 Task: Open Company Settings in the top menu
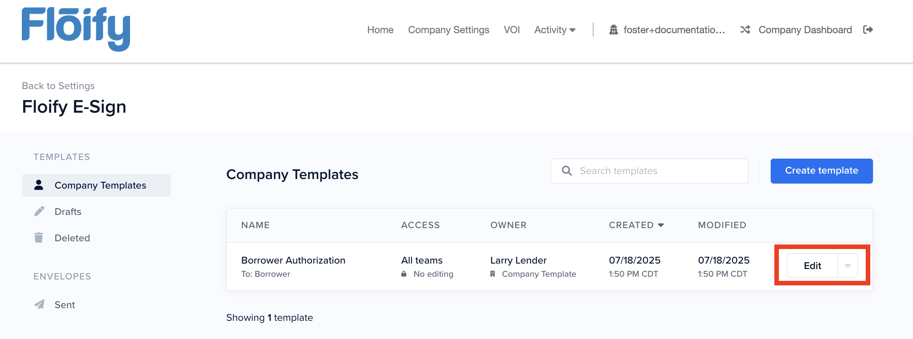pos(448,30)
